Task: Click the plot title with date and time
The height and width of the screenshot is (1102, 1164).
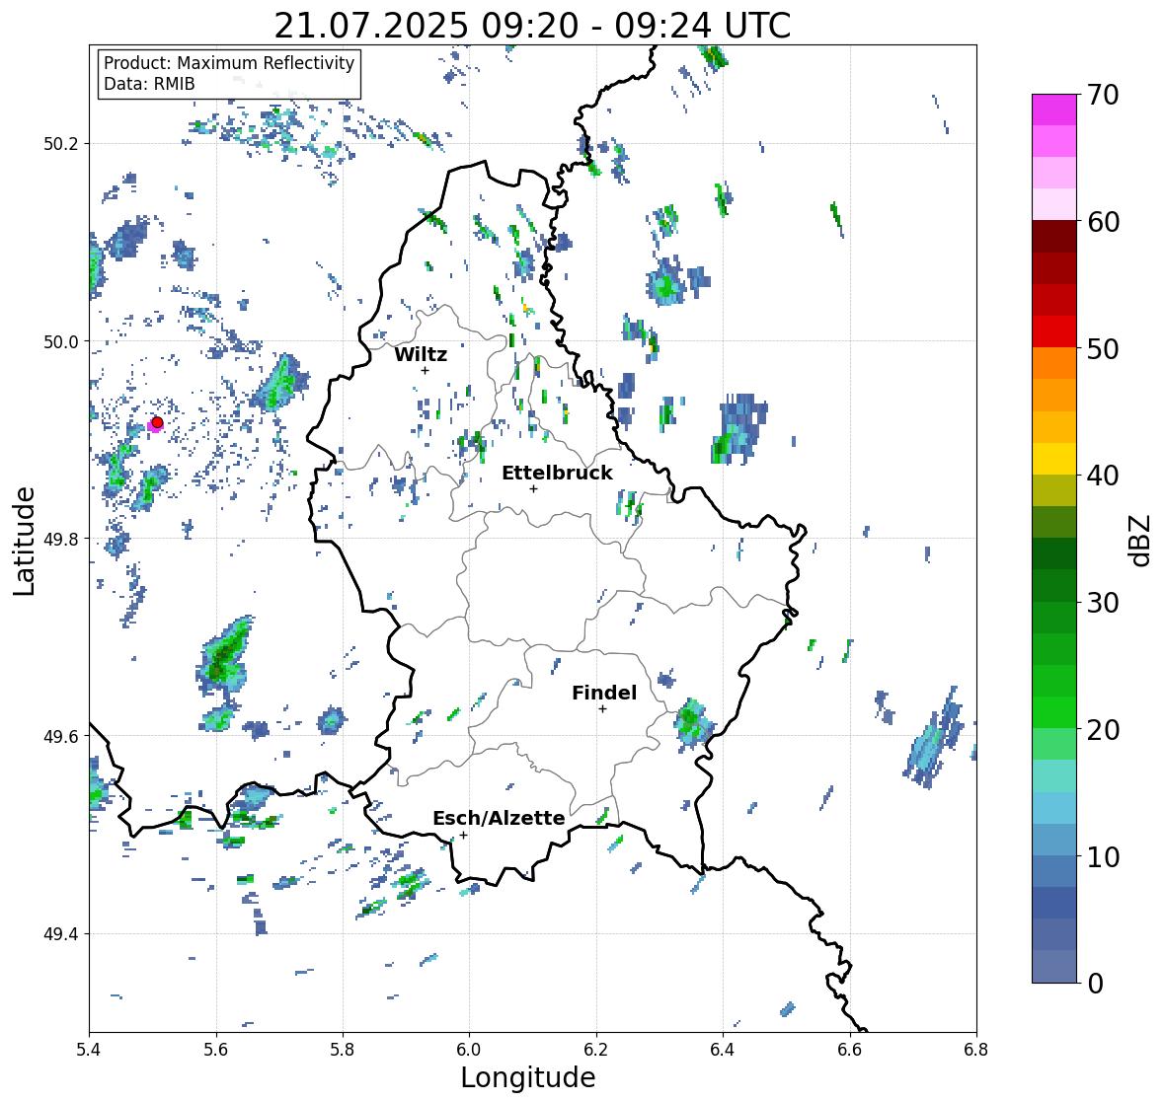Action: (x=532, y=26)
